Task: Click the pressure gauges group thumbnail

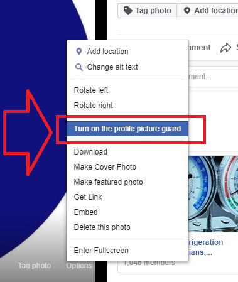Action: [213, 193]
